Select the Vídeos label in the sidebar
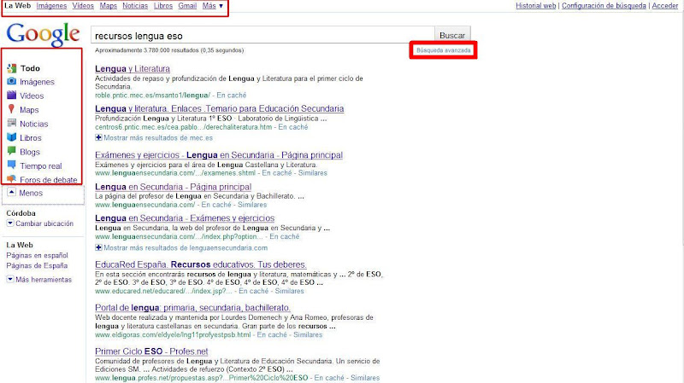 [32, 96]
